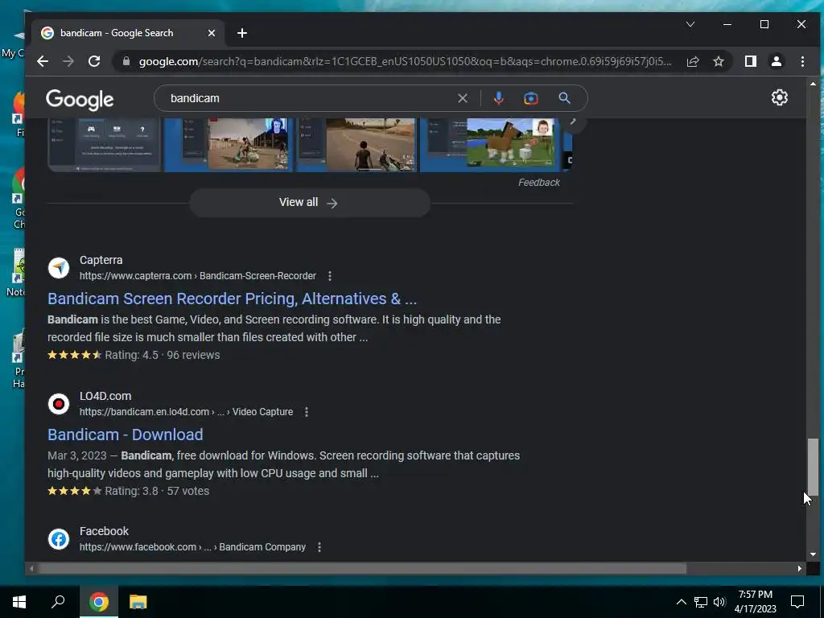The height and width of the screenshot is (618, 824).
Task: Open the motorcycle gameplay image thumbnail
Action: click(x=228, y=145)
